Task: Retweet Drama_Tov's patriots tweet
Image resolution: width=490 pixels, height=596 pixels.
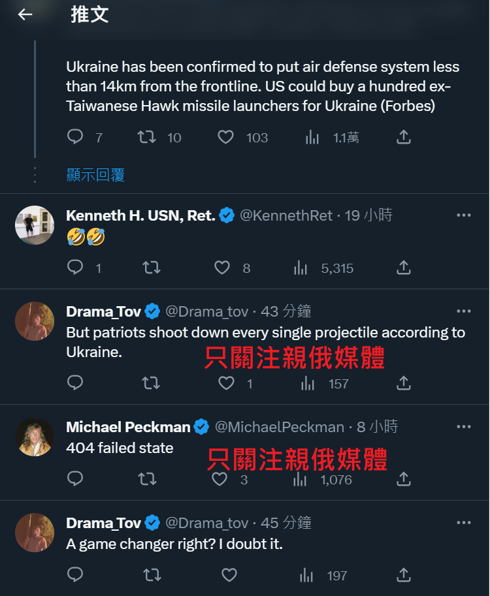Action: click(151, 383)
